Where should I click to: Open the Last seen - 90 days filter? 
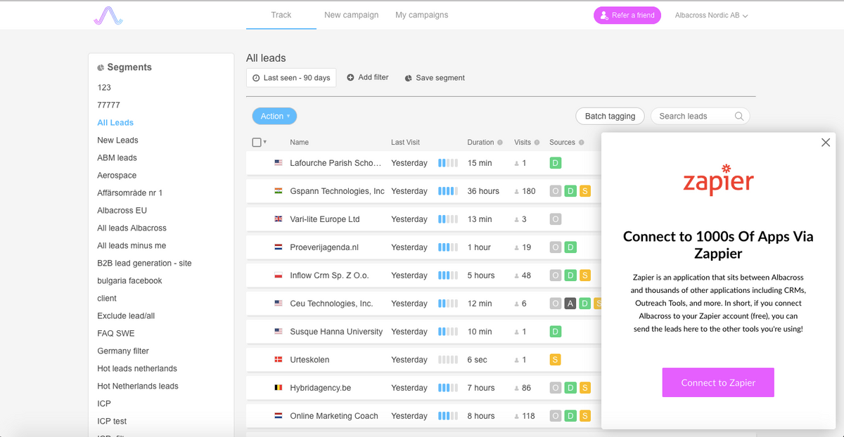[291, 78]
